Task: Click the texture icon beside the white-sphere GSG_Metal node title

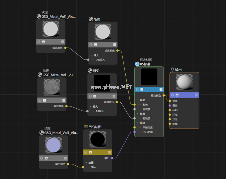Action: click(39, 16)
